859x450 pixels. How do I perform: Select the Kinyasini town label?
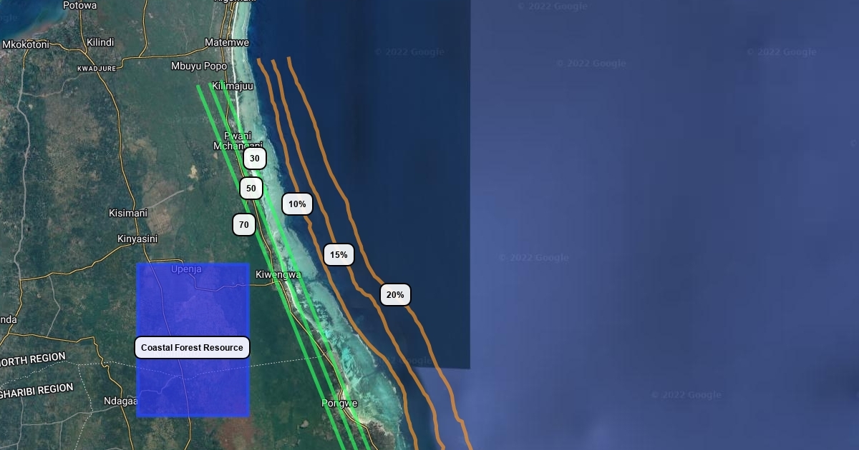pos(137,239)
